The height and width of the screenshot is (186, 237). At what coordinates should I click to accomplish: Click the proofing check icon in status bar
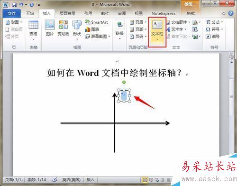click(x=55, y=180)
